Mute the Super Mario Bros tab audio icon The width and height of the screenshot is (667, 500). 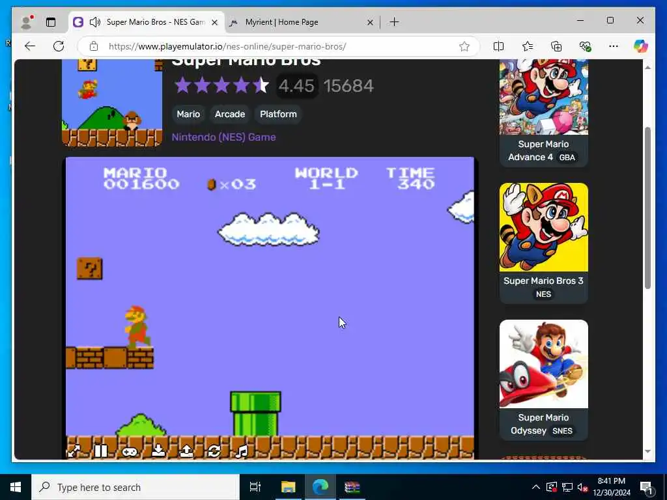point(95,21)
